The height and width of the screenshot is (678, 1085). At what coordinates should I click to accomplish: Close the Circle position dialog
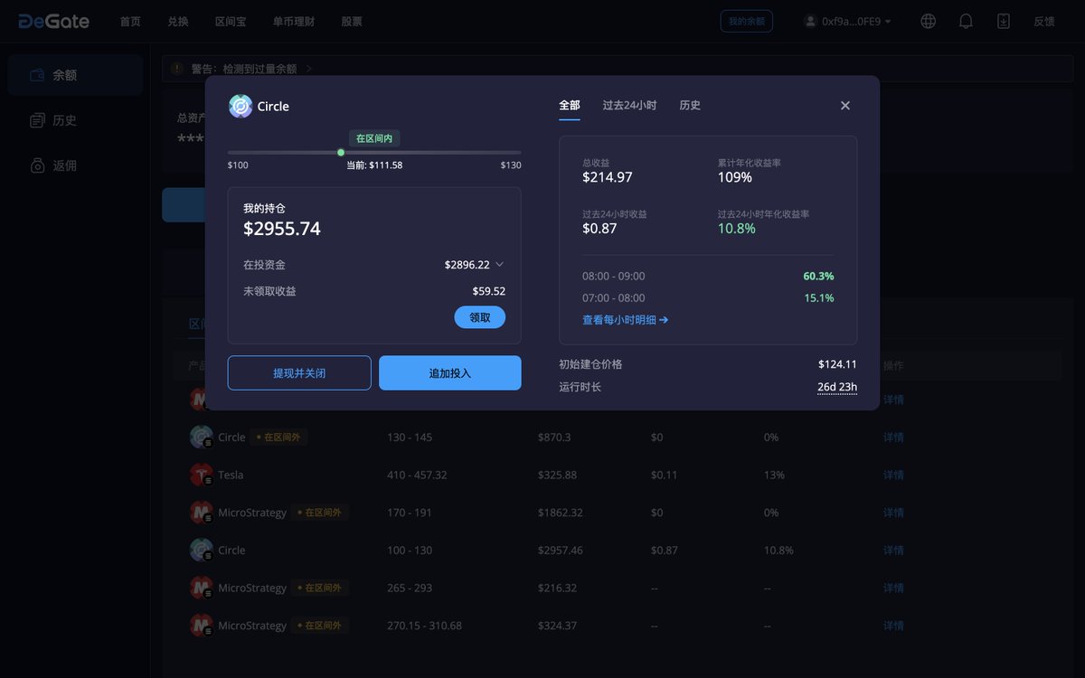pos(845,106)
